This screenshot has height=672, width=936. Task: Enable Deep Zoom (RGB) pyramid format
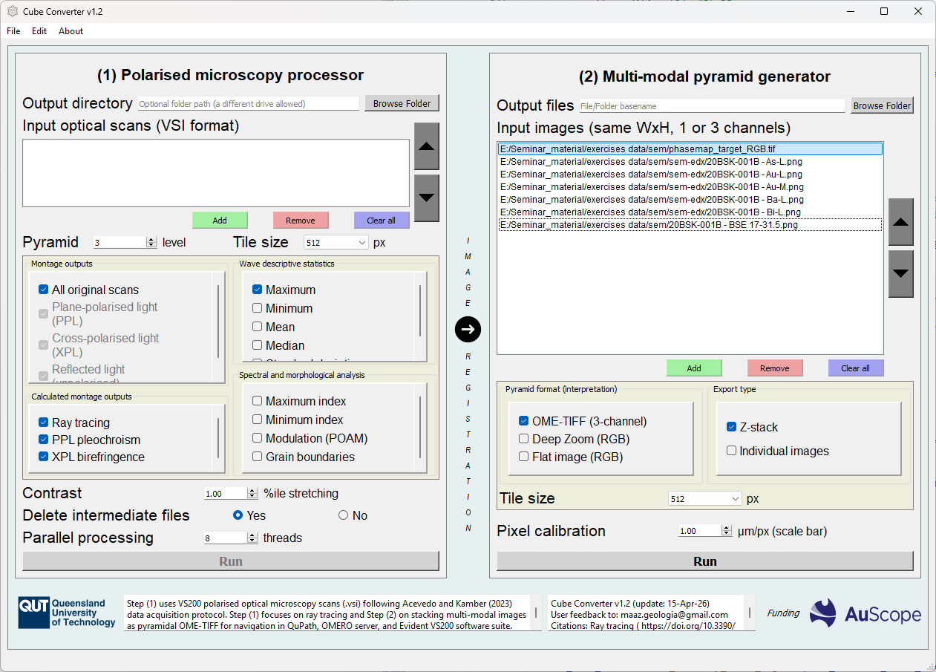click(524, 439)
